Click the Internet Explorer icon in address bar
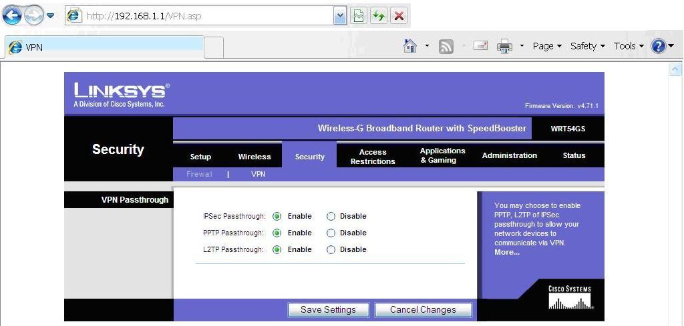This screenshot has width=684, height=326. click(75, 16)
